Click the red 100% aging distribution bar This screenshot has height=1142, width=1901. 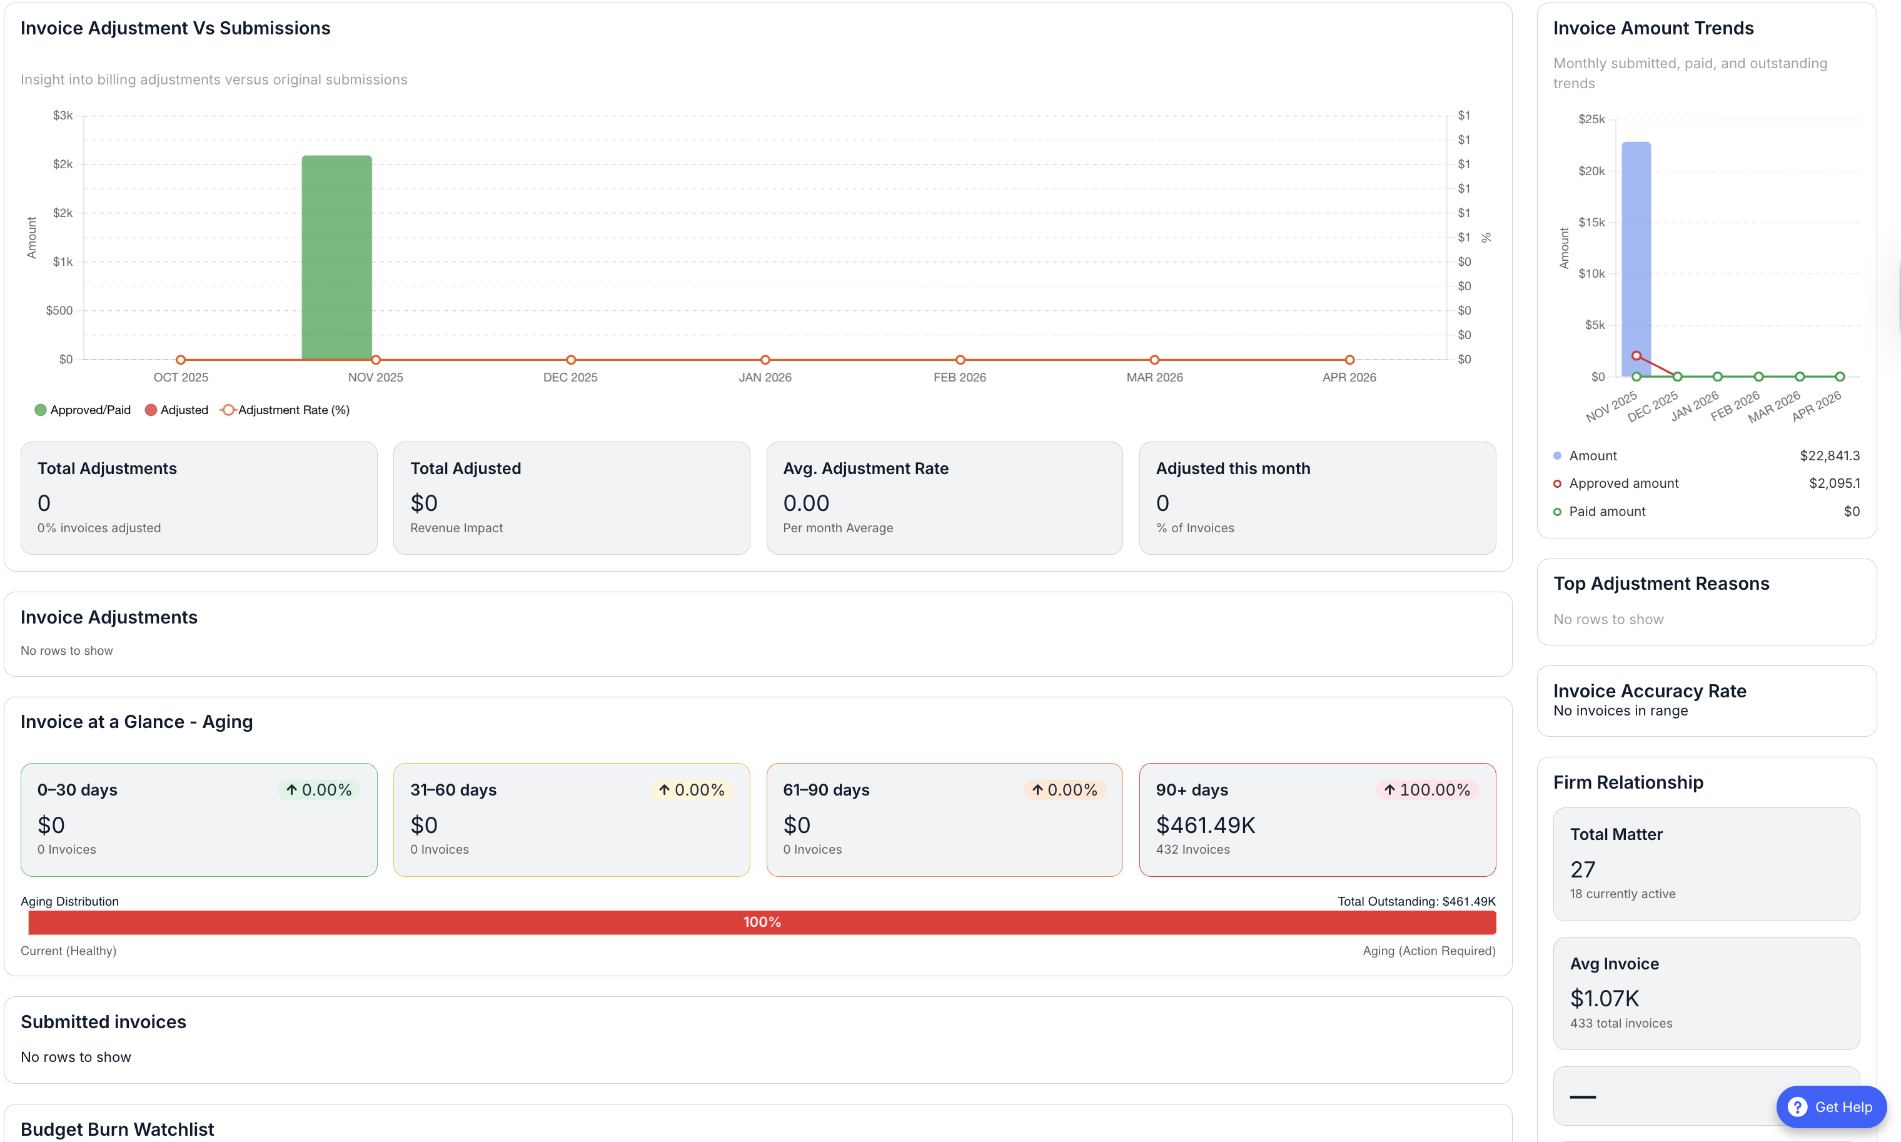pos(762,922)
